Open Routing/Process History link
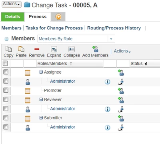The height and width of the screenshot is (144, 160). click(114, 28)
